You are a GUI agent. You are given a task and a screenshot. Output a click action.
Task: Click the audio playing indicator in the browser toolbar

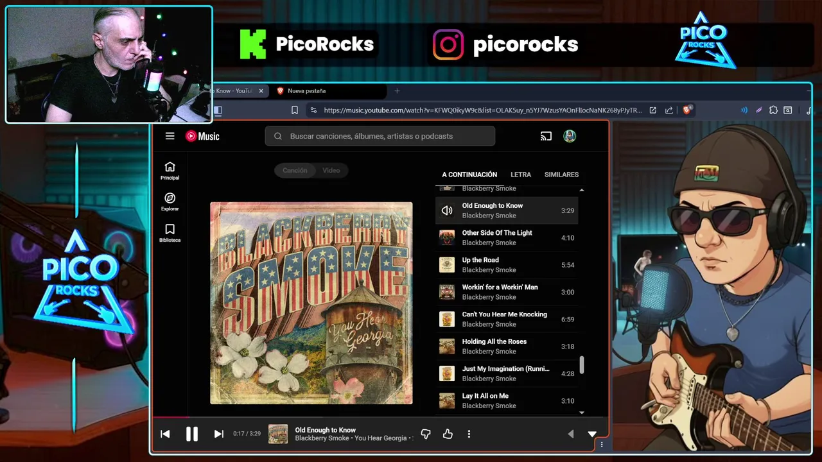744,110
